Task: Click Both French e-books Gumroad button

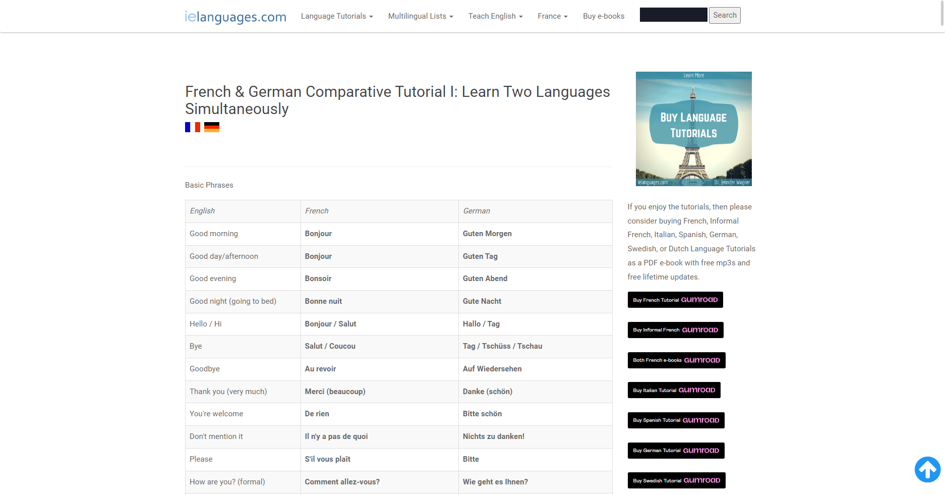Action: 676,360
